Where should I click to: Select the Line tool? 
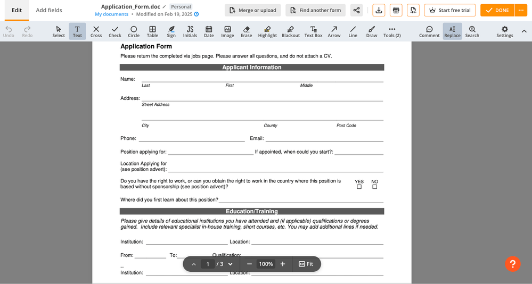pyautogui.click(x=353, y=31)
